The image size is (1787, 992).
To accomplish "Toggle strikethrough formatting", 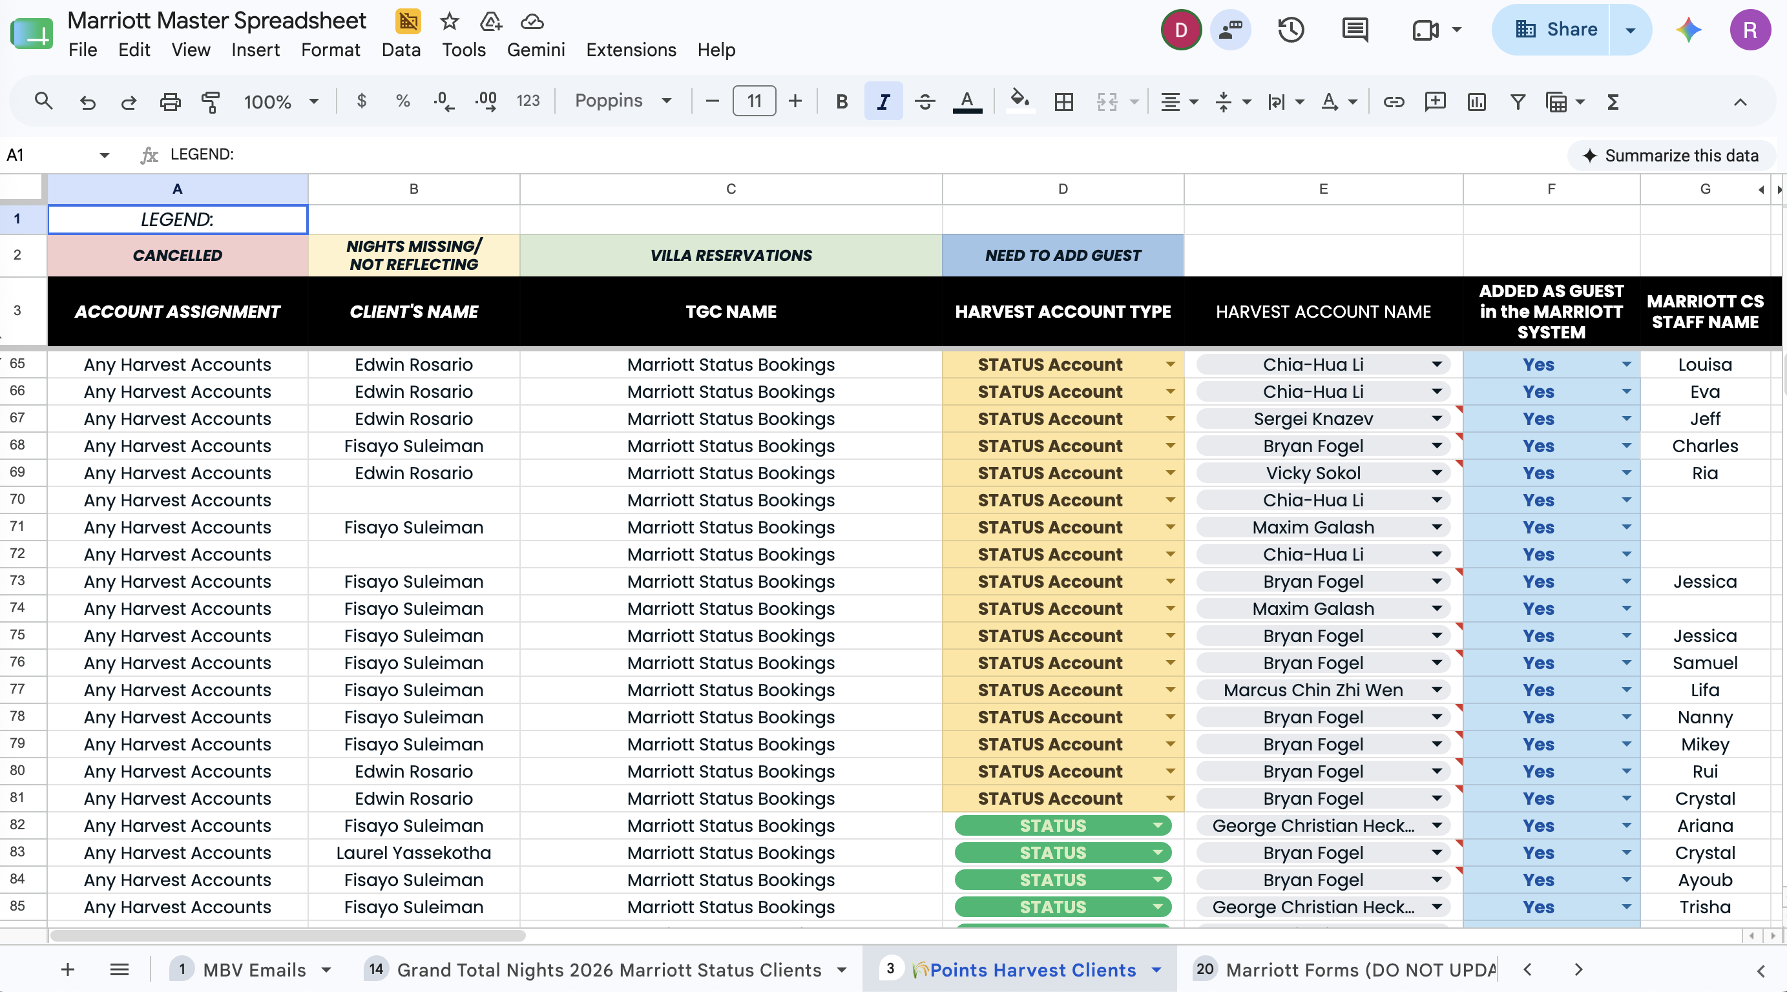I will [x=925, y=102].
